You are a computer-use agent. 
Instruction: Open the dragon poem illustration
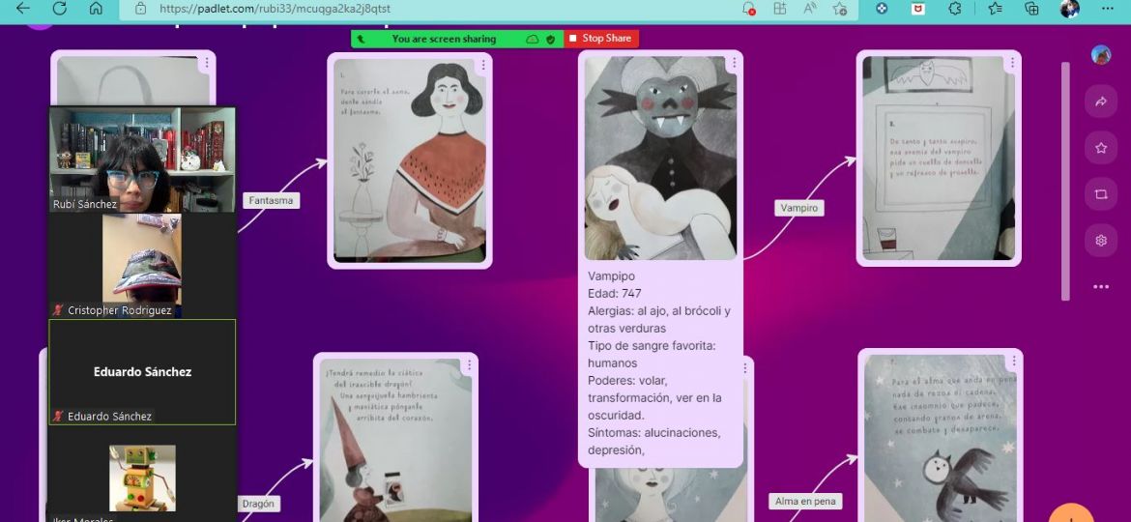coord(395,440)
